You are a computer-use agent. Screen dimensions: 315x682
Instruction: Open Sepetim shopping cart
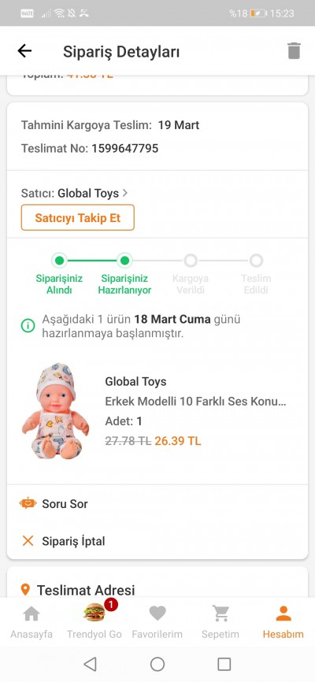(x=220, y=613)
